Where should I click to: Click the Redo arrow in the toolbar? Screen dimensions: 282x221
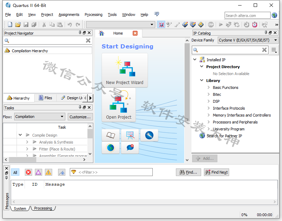tap(78, 25)
